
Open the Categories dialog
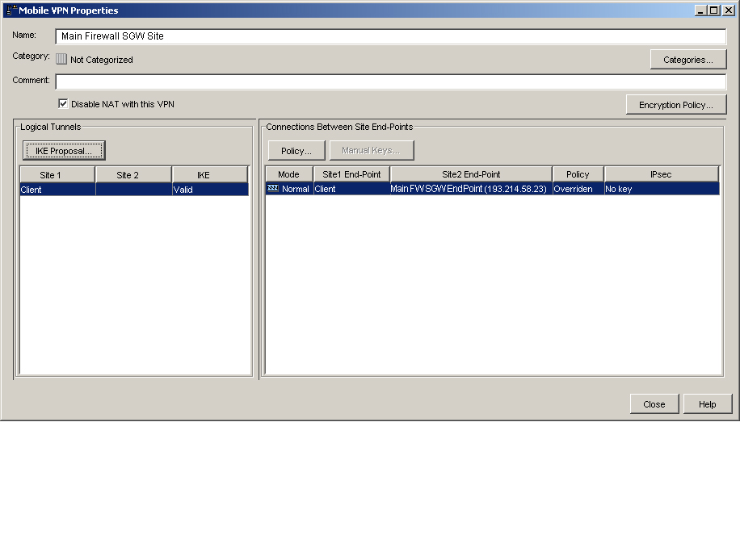click(x=687, y=60)
